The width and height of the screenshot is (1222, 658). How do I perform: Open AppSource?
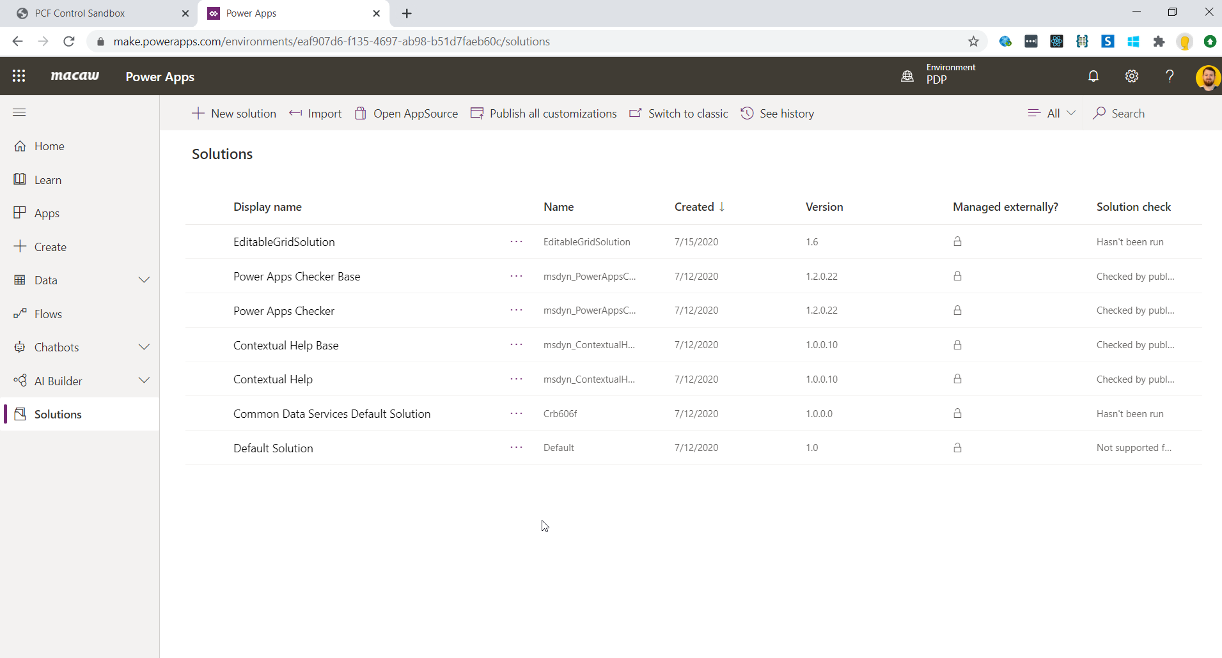406,113
